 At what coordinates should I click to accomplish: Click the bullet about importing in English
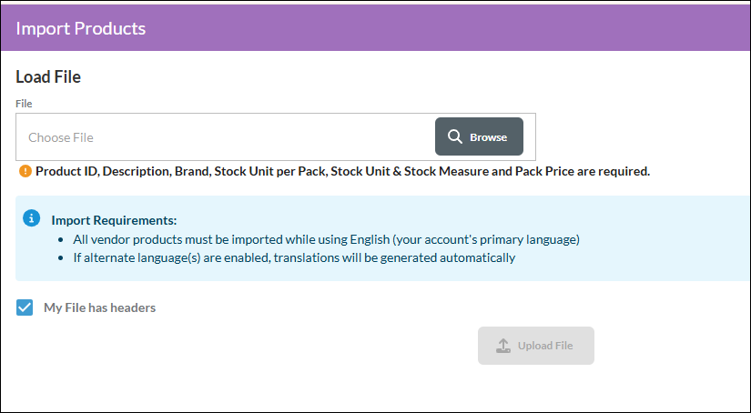coord(326,239)
